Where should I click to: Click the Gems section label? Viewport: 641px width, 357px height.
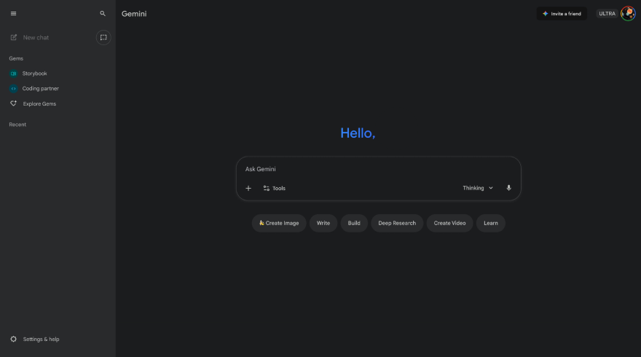pyautogui.click(x=16, y=58)
